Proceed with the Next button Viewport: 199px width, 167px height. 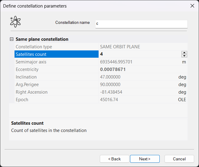click(145, 159)
